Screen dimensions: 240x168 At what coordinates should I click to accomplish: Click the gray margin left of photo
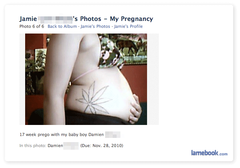click(22, 79)
